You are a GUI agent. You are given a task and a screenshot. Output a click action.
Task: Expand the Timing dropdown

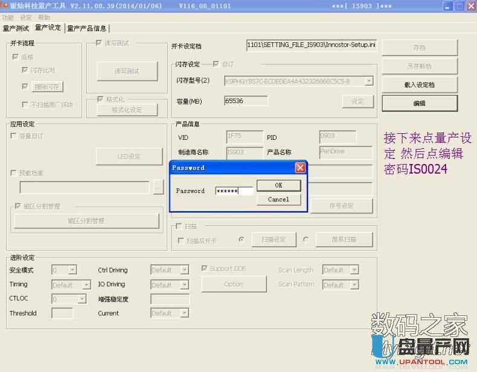point(88,285)
